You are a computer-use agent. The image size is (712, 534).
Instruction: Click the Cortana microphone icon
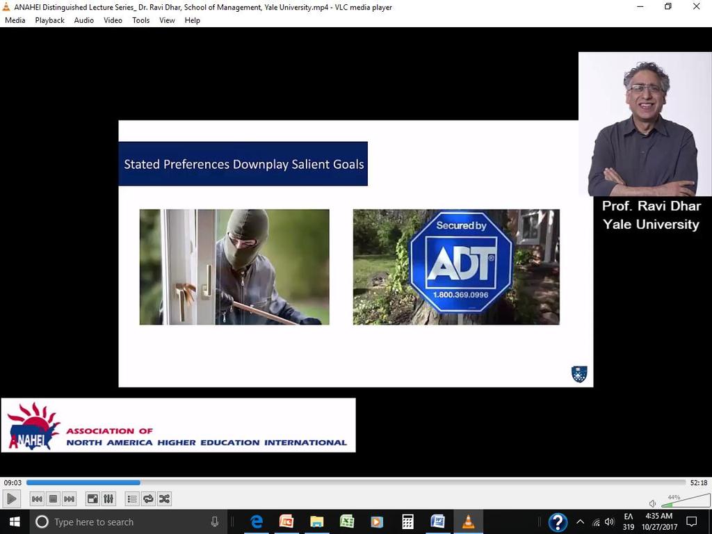point(215,521)
